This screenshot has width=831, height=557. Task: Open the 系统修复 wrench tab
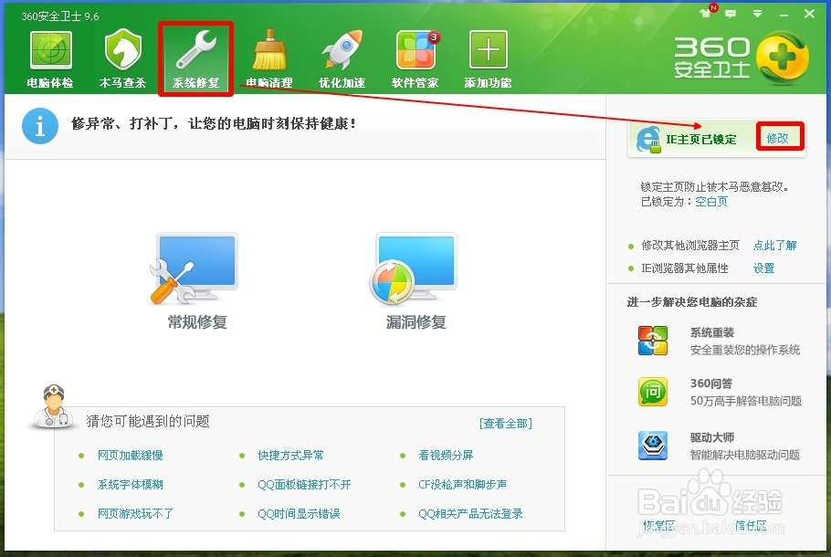(195, 58)
